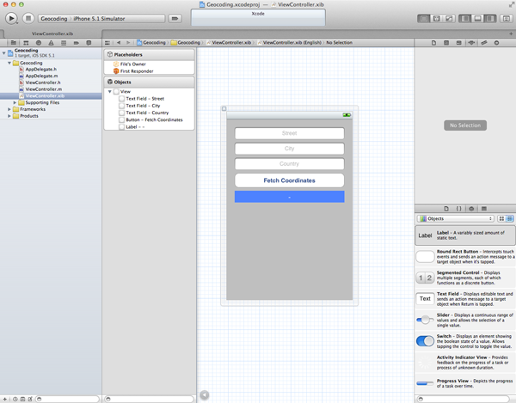Toggle the breakpoints button in toolbar
516x403 pixels.
(x=175, y=19)
